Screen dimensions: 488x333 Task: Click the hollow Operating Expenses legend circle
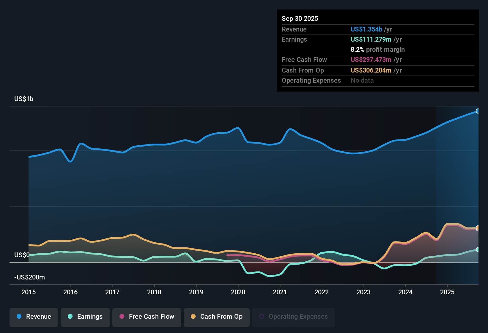262,316
